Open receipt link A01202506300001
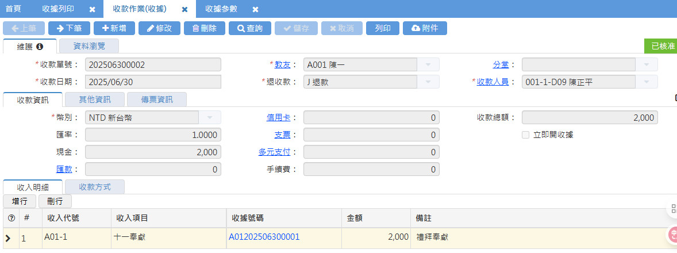This screenshot has height=253, width=677. (x=264, y=237)
